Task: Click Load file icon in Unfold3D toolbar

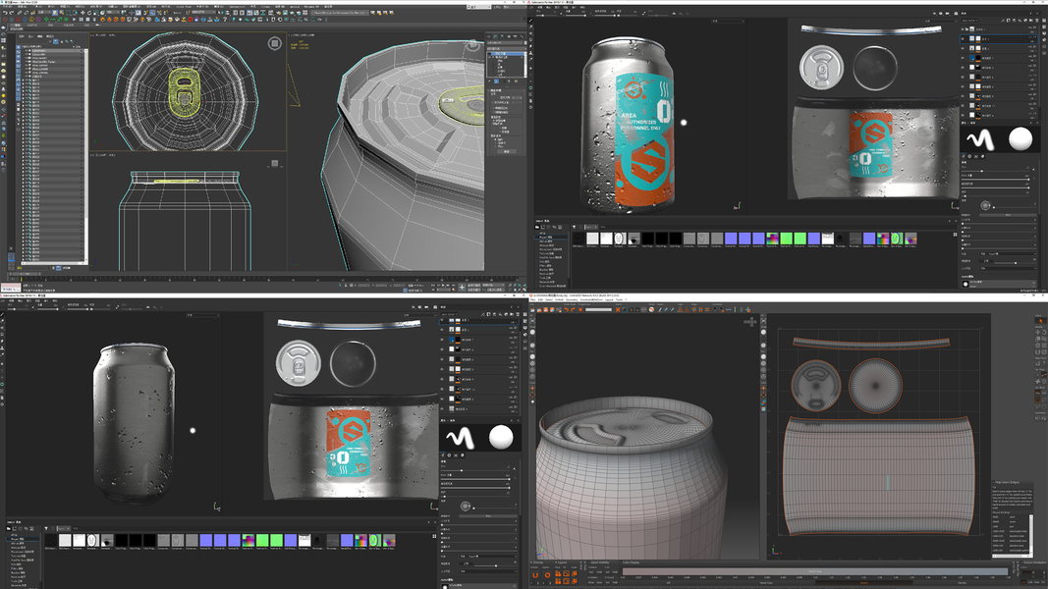Action: (532, 310)
